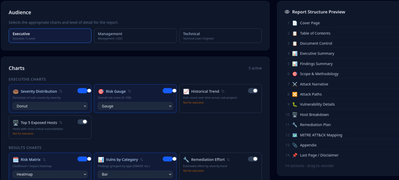Image resolution: width=399 pixels, height=180 pixels.
Task: Click the '5 active' charts counter
Action: [x=255, y=68]
